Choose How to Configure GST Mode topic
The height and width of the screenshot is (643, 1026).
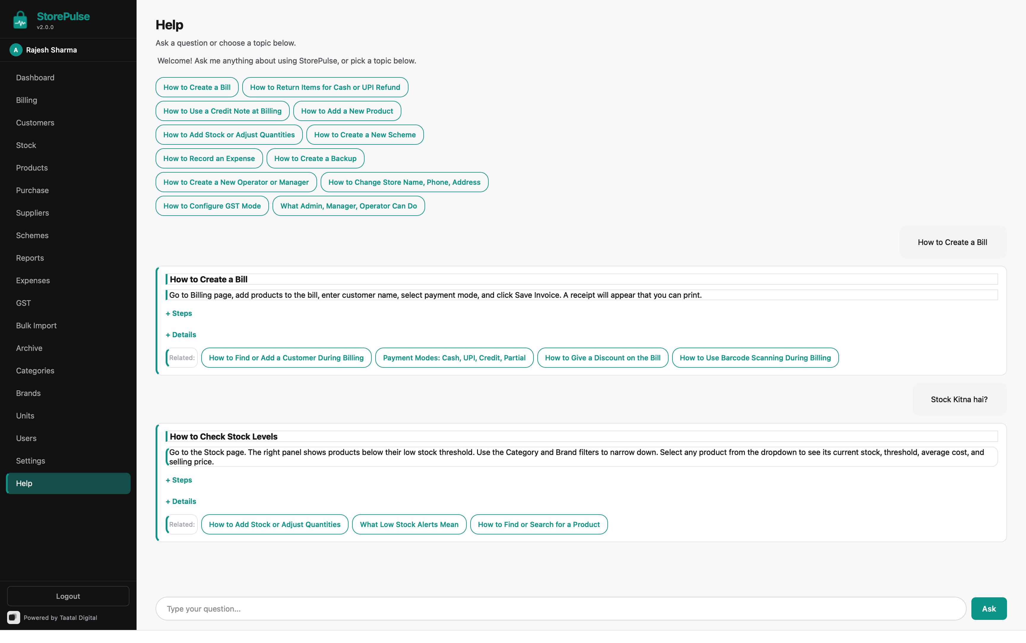[212, 206]
